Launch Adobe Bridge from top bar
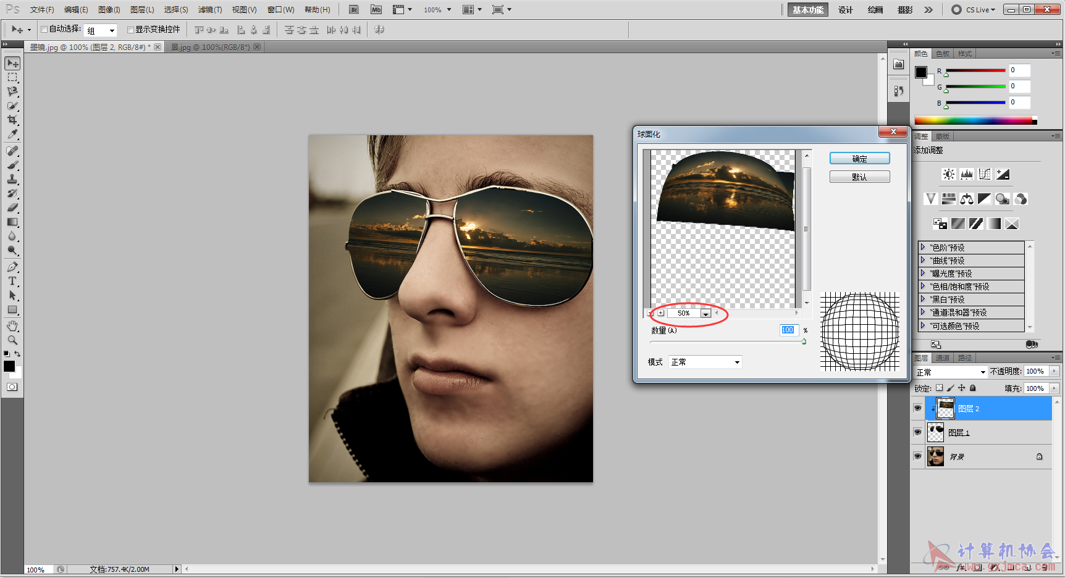 coord(354,9)
